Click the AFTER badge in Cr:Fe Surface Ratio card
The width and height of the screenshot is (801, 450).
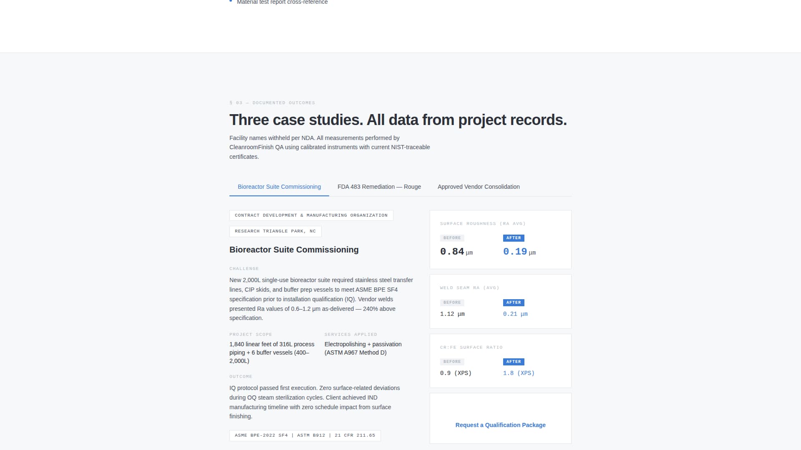(514, 362)
